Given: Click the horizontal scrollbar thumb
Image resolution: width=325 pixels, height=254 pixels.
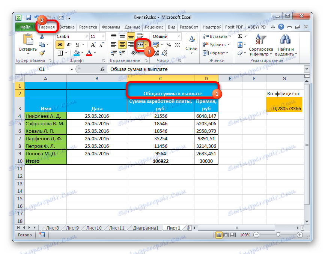Looking at the screenshot, I should (x=236, y=228).
